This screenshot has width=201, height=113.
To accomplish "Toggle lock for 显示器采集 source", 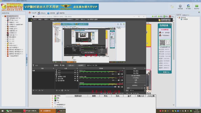I will (x=77, y=80).
